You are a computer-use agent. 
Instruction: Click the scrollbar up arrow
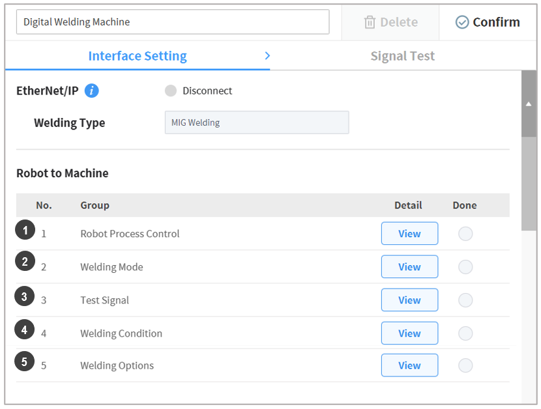coord(529,104)
